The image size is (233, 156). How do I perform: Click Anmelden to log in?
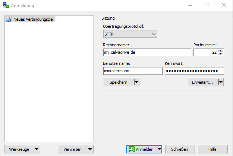[x=142, y=149]
